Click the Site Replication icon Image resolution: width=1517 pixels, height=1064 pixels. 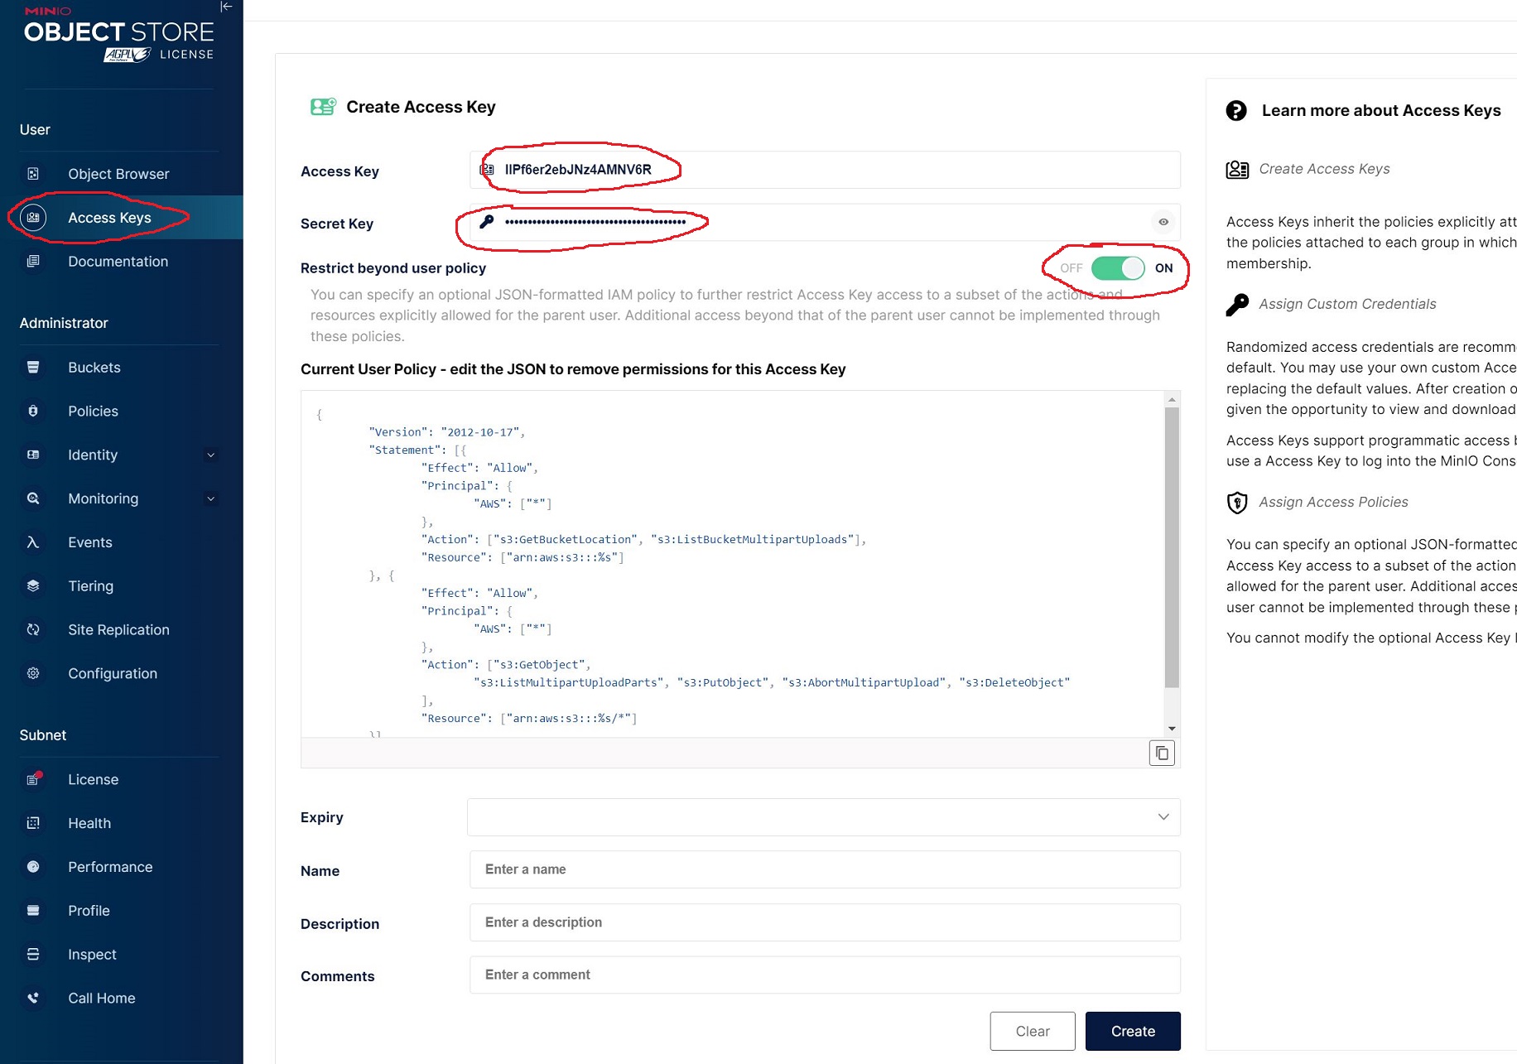coord(33,630)
